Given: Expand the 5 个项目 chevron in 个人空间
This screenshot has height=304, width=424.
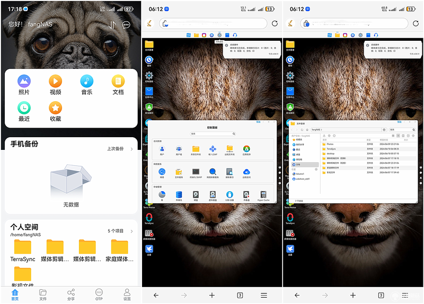Looking at the screenshot, I should click(x=131, y=231).
